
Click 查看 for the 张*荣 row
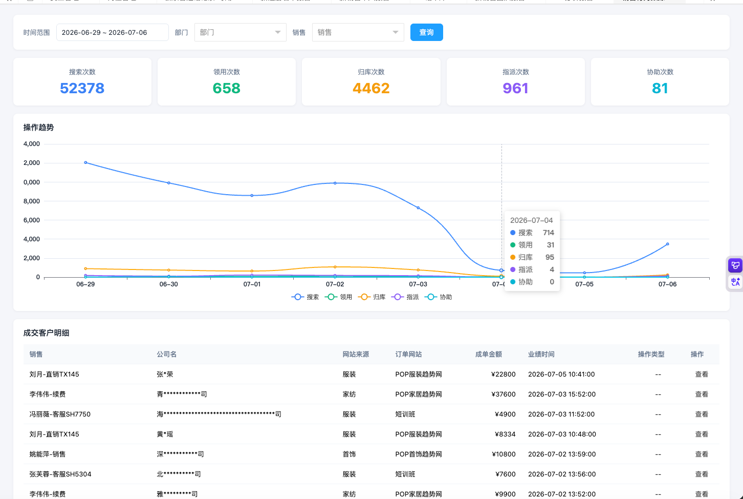[702, 375]
